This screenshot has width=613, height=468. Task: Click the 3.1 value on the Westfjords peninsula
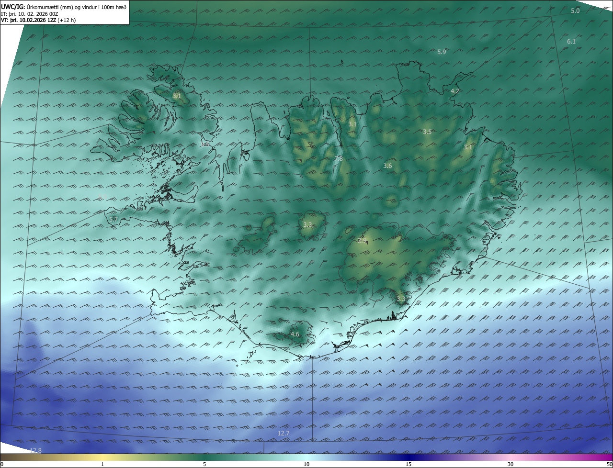point(177,96)
